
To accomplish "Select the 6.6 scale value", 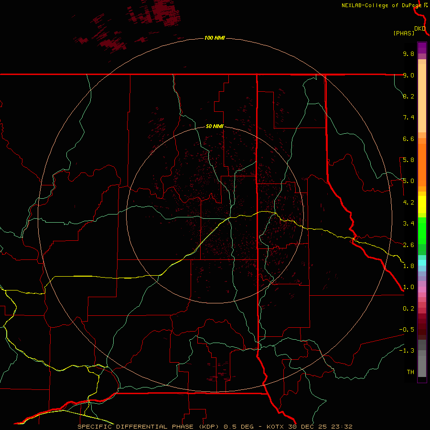I will pyautogui.click(x=408, y=139).
